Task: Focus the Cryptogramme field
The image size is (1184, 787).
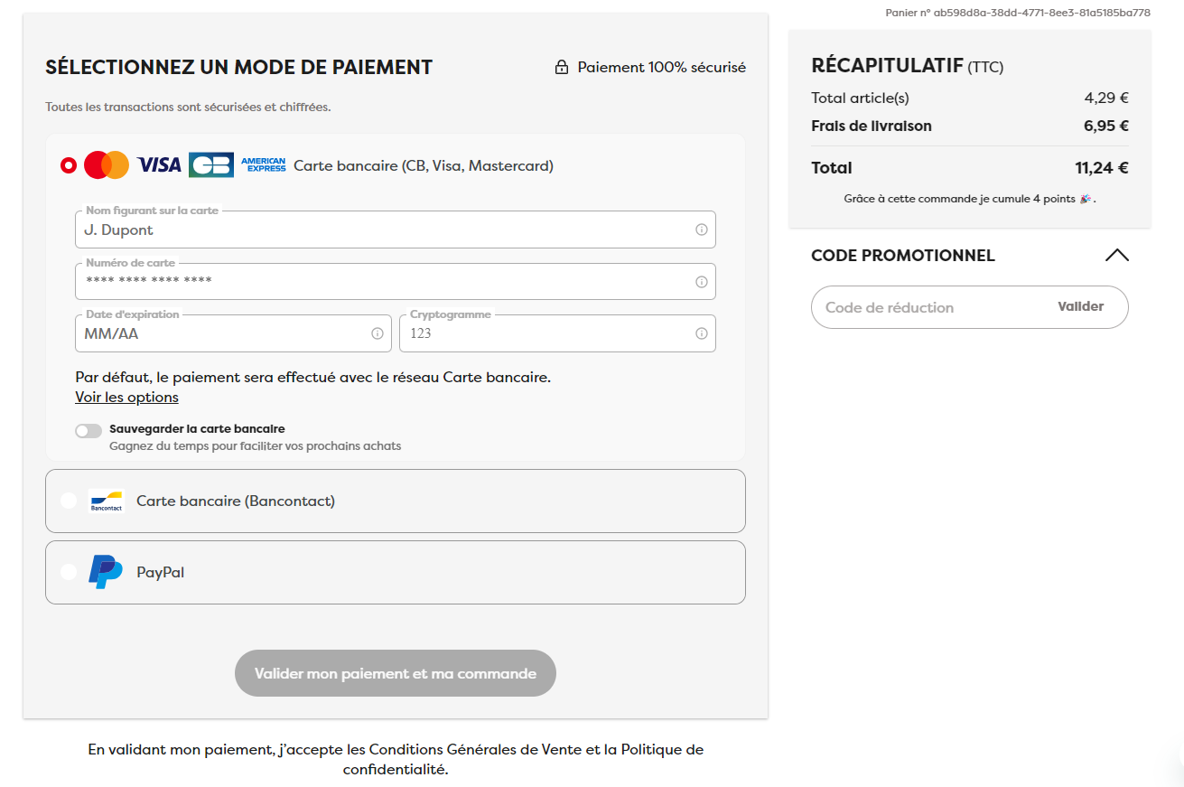Action: click(557, 333)
